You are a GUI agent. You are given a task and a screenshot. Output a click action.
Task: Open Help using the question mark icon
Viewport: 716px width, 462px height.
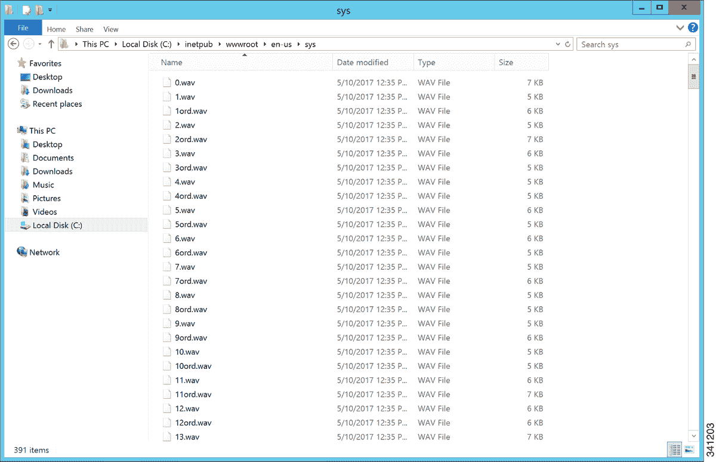click(x=692, y=29)
